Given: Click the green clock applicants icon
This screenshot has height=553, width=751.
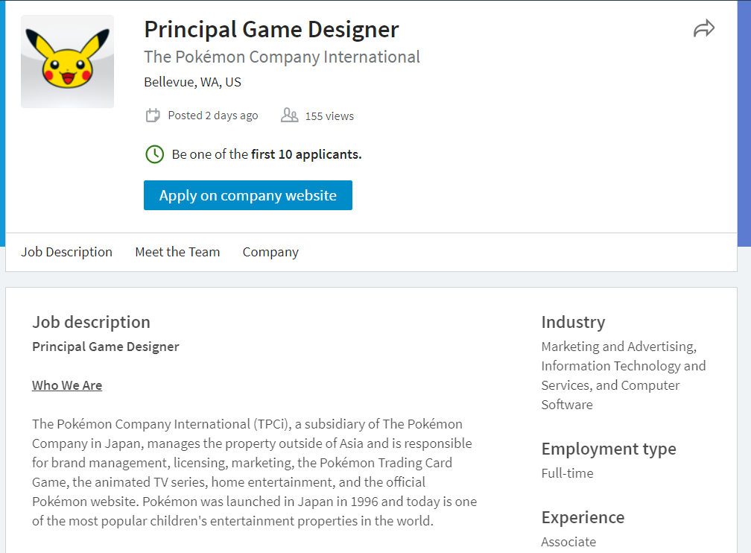Looking at the screenshot, I should coord(154,154).
